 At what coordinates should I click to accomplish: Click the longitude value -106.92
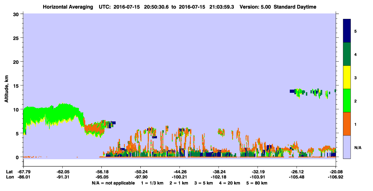point(336,177)
